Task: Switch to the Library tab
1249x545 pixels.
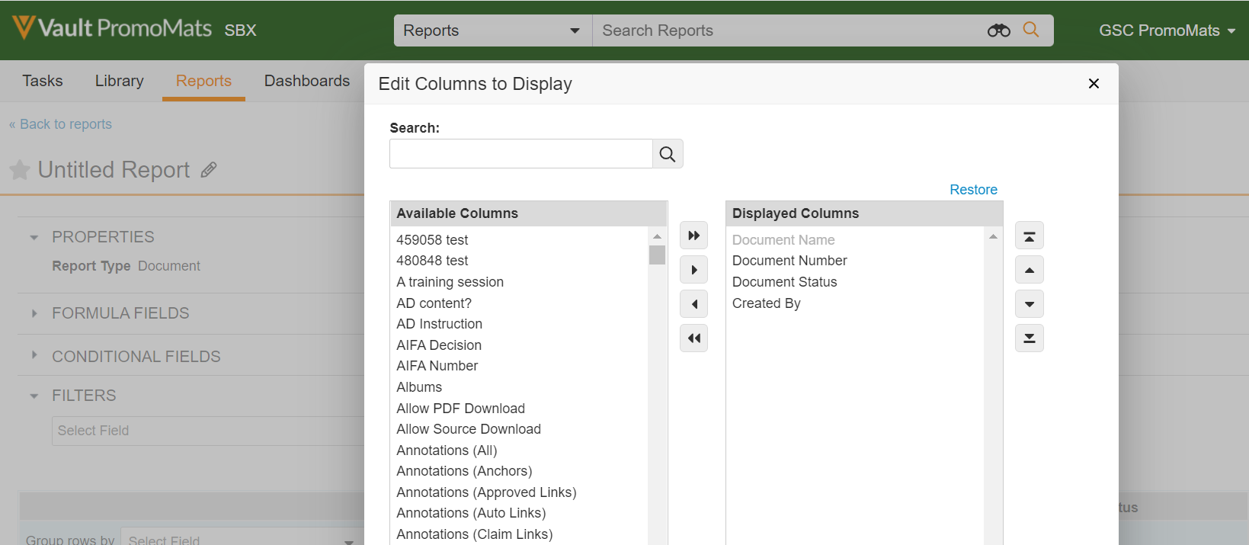Action: point(119,81)
